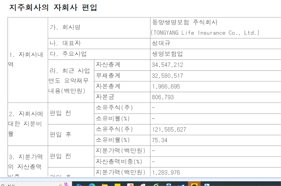
Task: Select representative name 성대규
Action: (x=161, y=43)
